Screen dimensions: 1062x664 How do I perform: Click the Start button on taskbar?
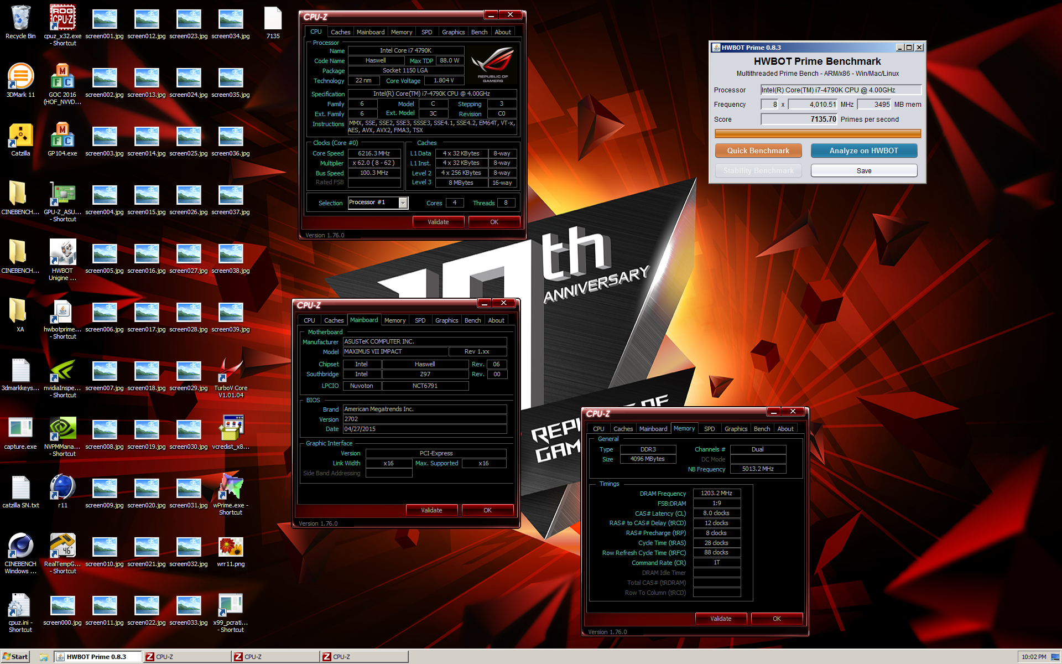[x=15, y=657]
